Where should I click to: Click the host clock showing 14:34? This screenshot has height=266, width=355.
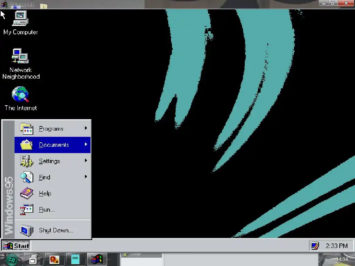(342, 259)
